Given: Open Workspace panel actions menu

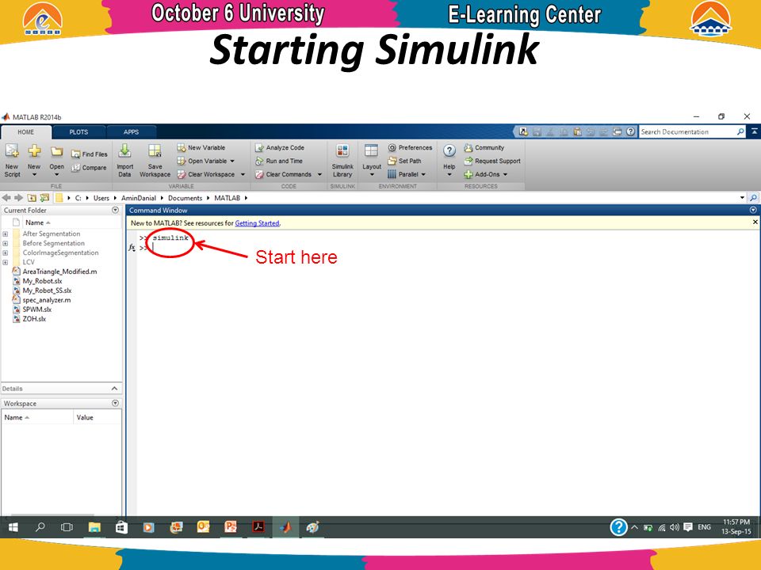Looking at the screenshot, I should [115, 403].
